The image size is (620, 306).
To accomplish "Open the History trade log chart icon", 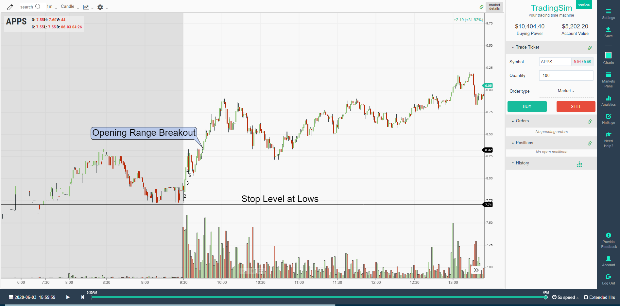I will coord(579,164).
